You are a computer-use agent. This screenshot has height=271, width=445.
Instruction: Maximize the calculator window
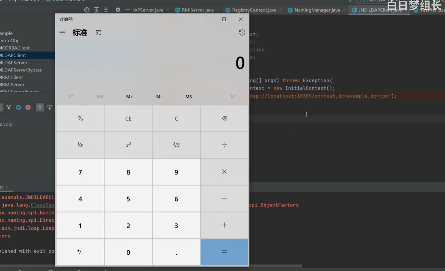(x=224, y=19)
